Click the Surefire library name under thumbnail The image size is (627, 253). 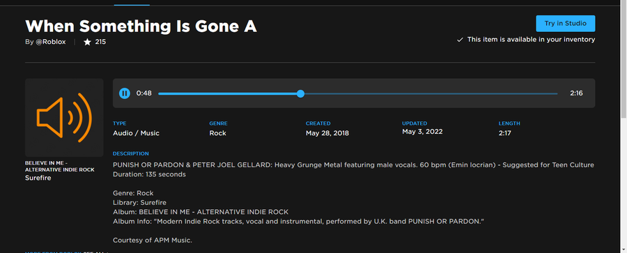38,178
